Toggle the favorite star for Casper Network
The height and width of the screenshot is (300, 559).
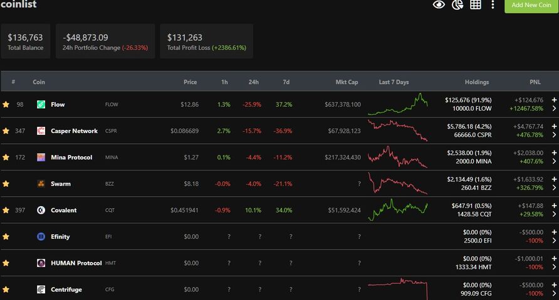(6, 131)
